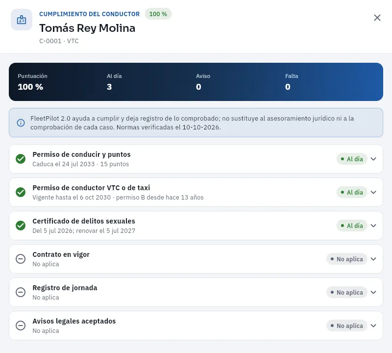The image size is (392, 353).
Task: Click the 100 % badge in the header
Action: (x=158, y=14)
